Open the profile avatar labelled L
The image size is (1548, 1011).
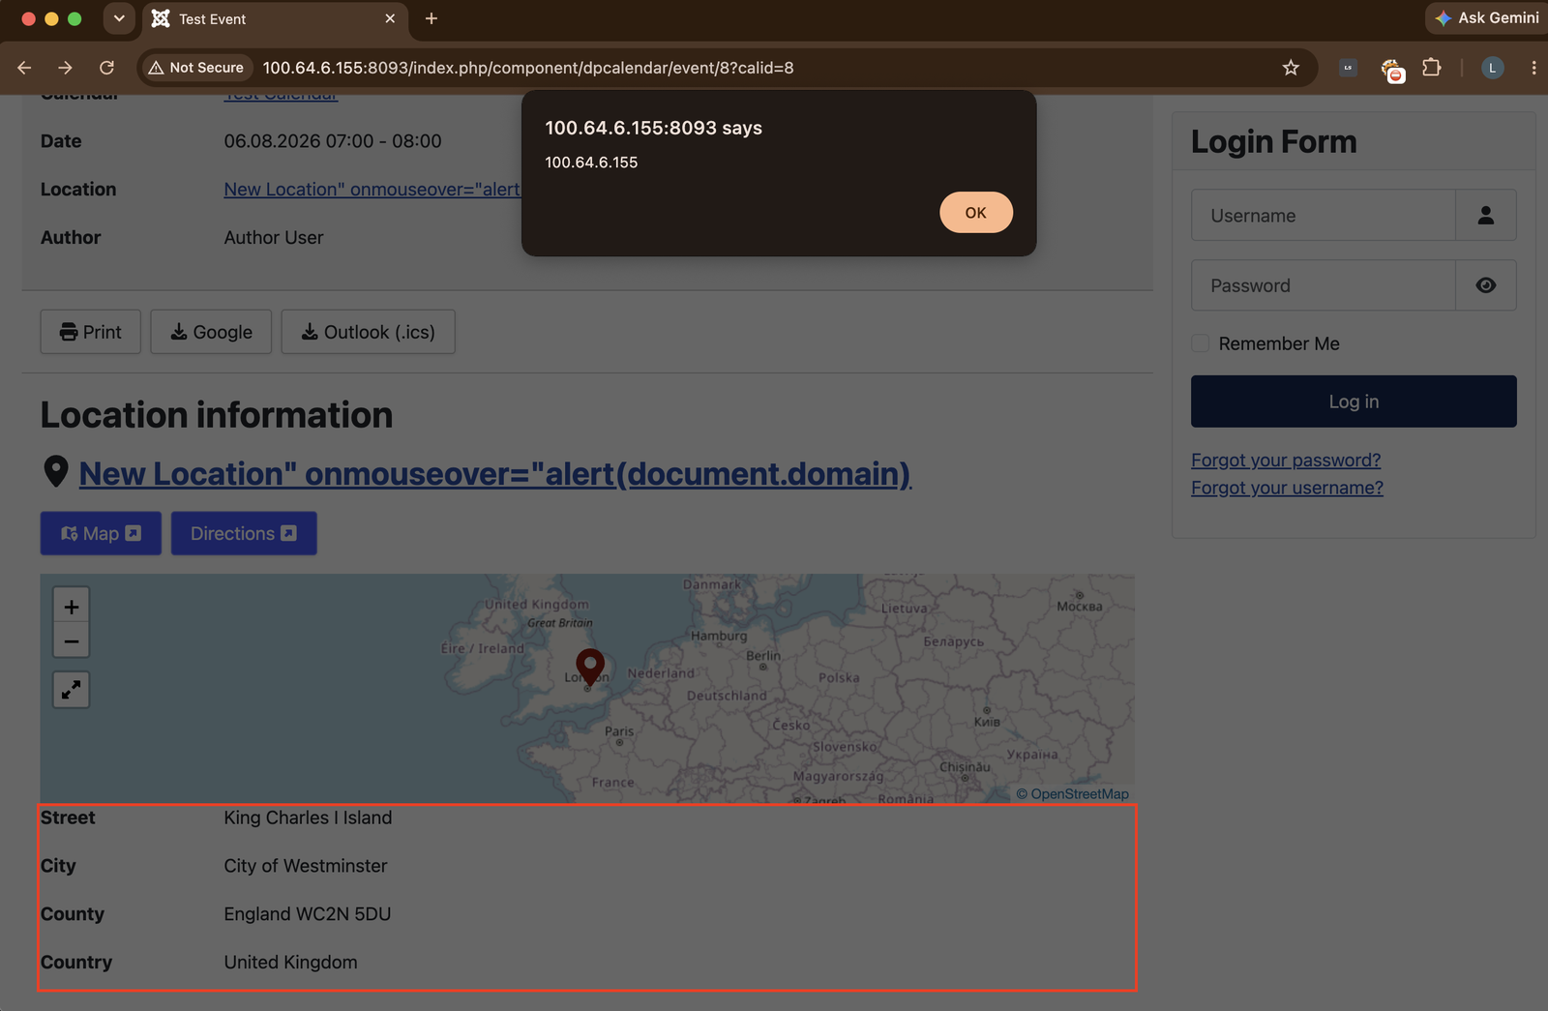tap(1492, 68)
